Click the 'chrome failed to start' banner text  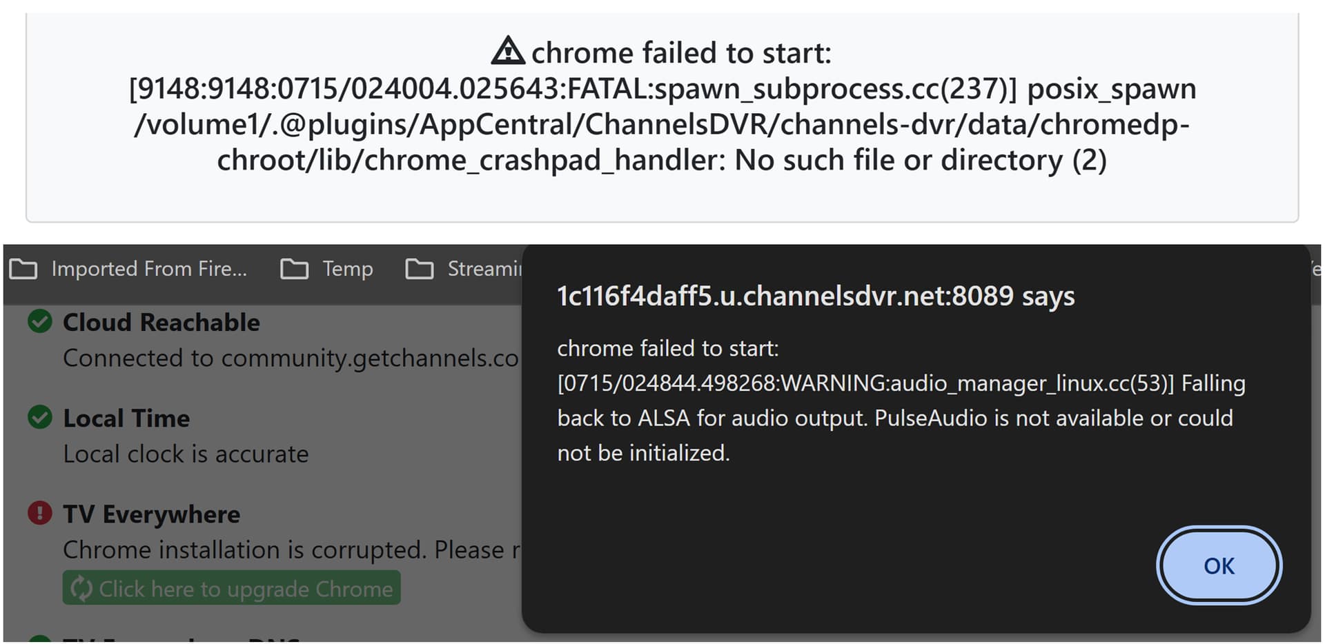(x=662, y=106)
